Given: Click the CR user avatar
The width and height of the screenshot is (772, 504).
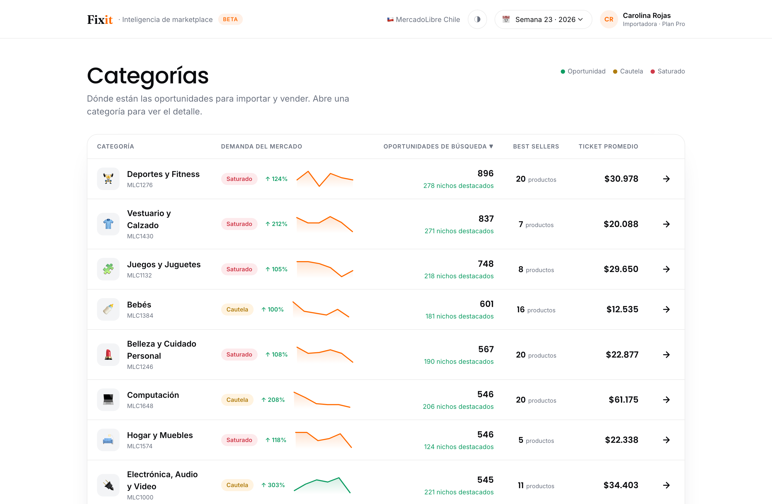Looking at the screenshot, I should [x=608, y=20].
